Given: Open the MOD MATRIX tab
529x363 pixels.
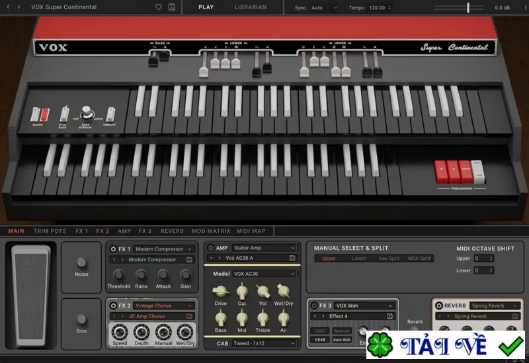Looking at the screenshot, I should (211, 231).
